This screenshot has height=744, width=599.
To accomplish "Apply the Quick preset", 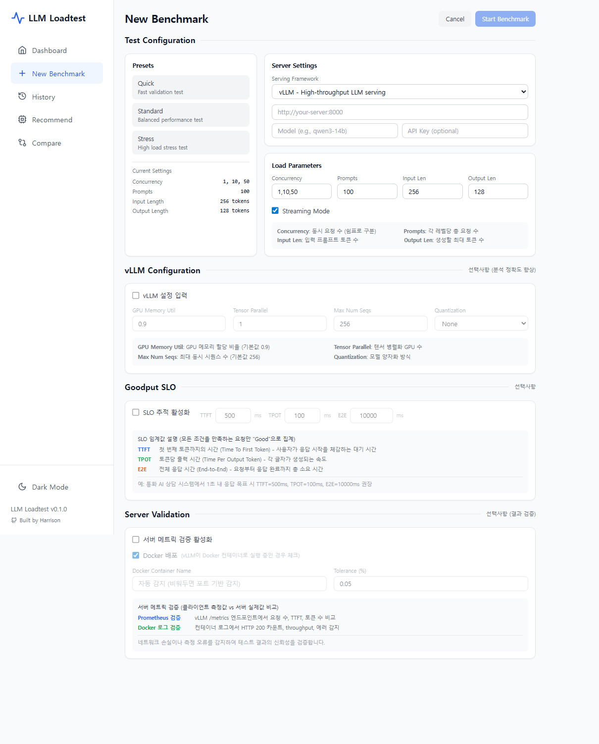I will pos(191,87).
